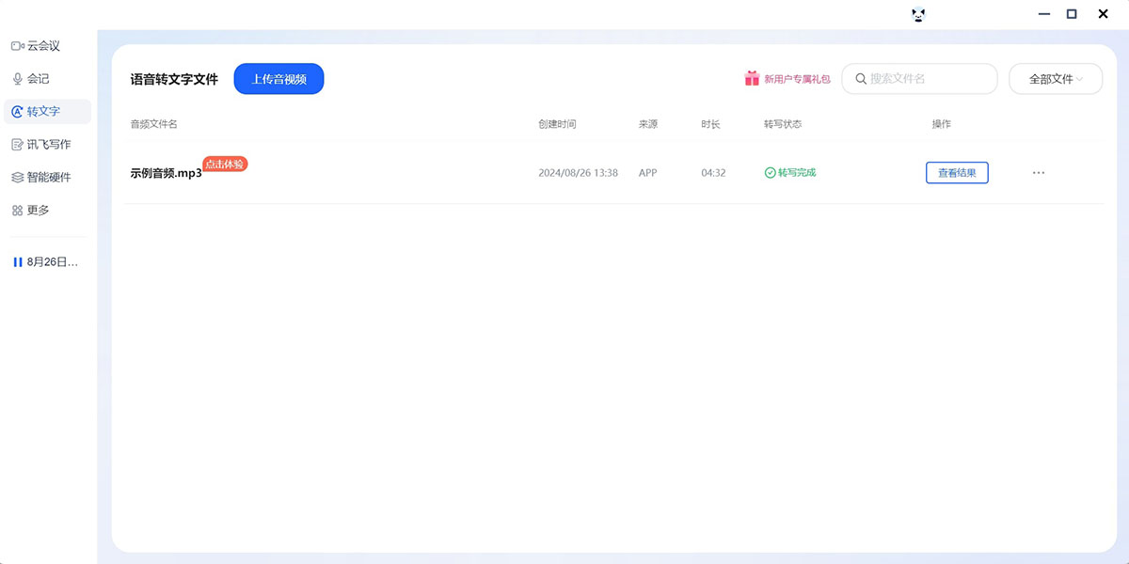Click the 会记 microphone icon
This screenshot has height=564, width=1129.
pyautogui.click(x=17, y=79)
